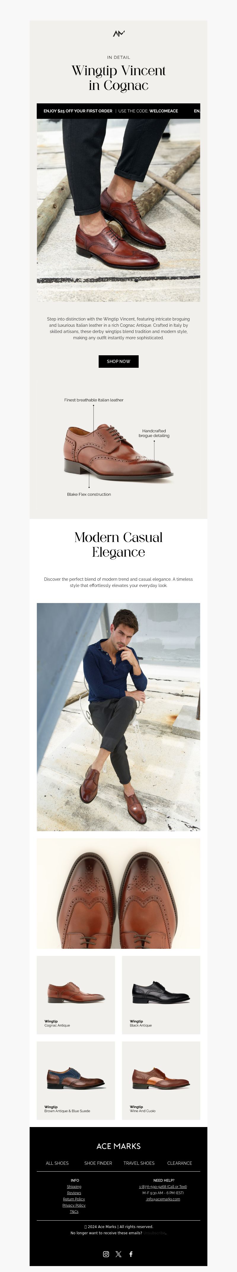Open the Return Policy link
237x1272 pixels.
(74, 1199)
